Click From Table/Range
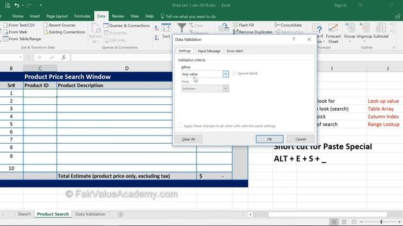Viewport: 403px width, 226px height. coord(22,39)
